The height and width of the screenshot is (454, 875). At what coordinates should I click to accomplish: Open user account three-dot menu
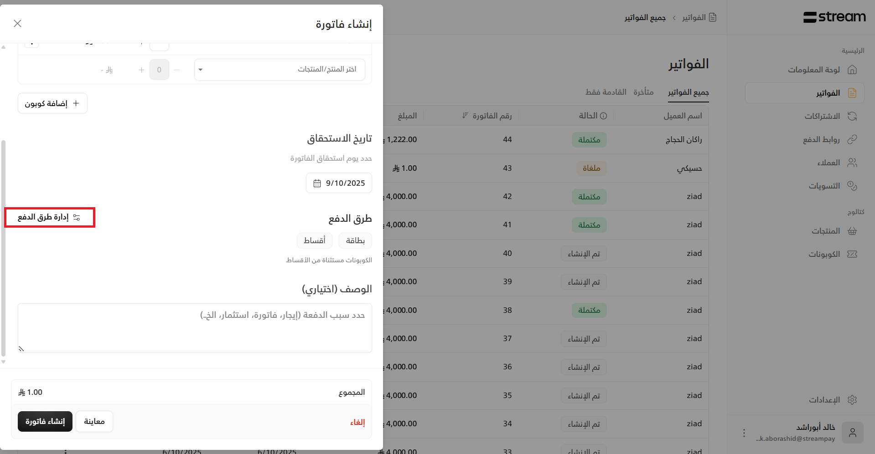[744, 433]
